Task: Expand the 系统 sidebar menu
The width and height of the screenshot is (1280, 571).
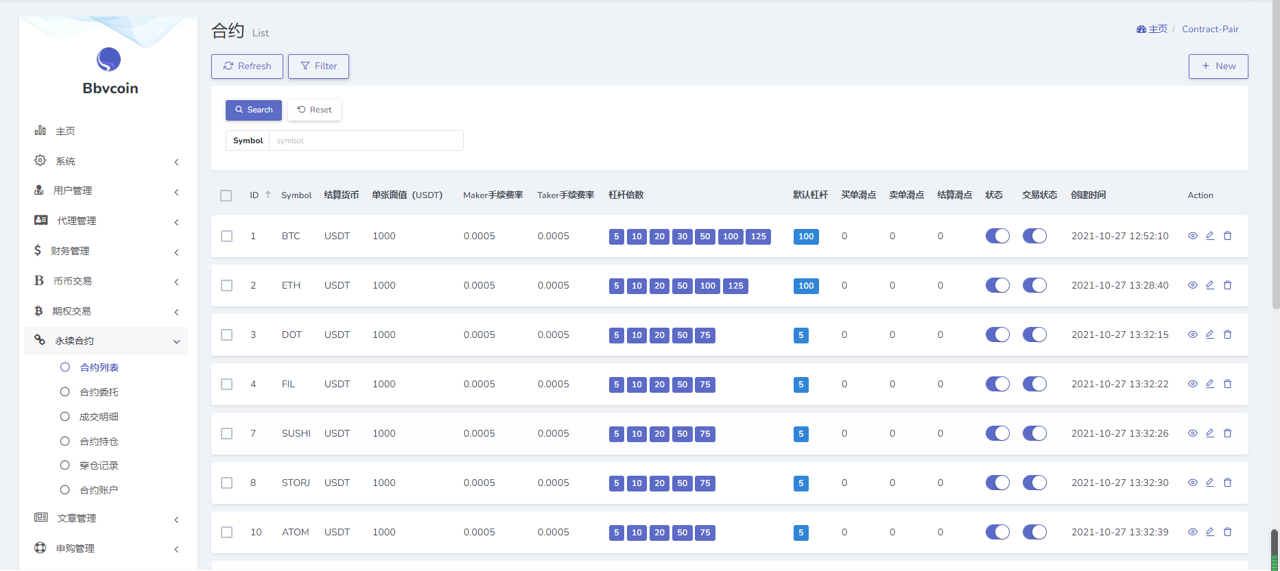Action: (106, 161)
